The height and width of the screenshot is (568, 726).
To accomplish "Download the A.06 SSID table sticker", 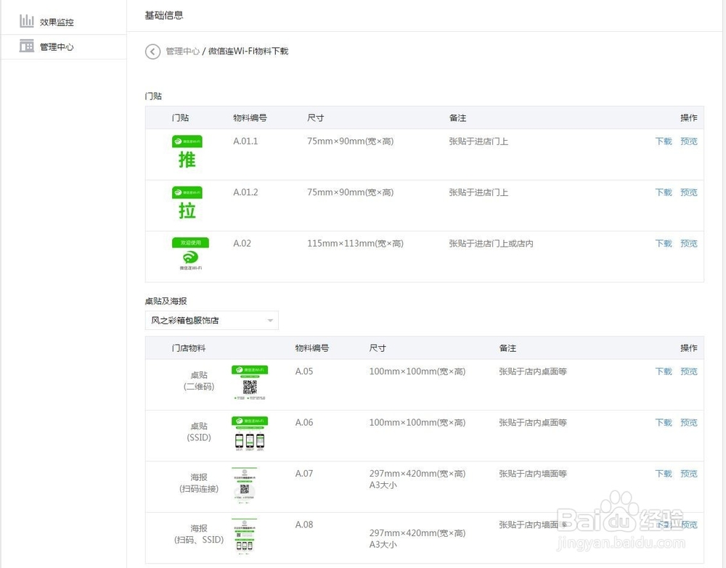I will [663, 422].
